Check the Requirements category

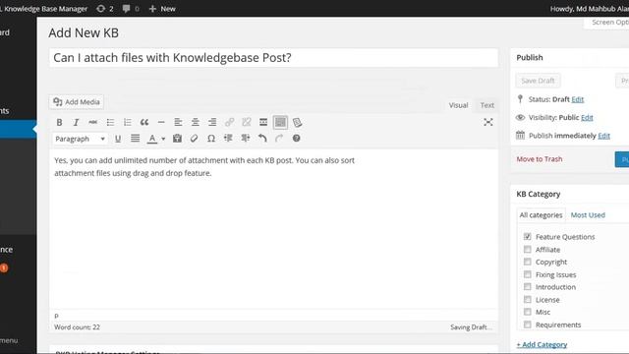click(527, 324)
